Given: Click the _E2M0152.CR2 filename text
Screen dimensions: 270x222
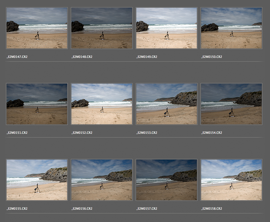Looking at the screenshot, I should [x=82, y=133].
